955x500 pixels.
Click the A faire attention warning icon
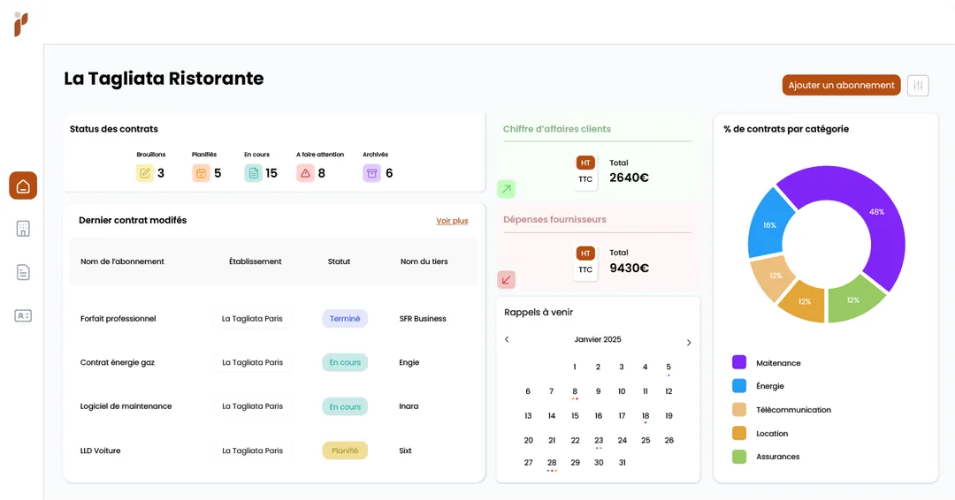305,173
